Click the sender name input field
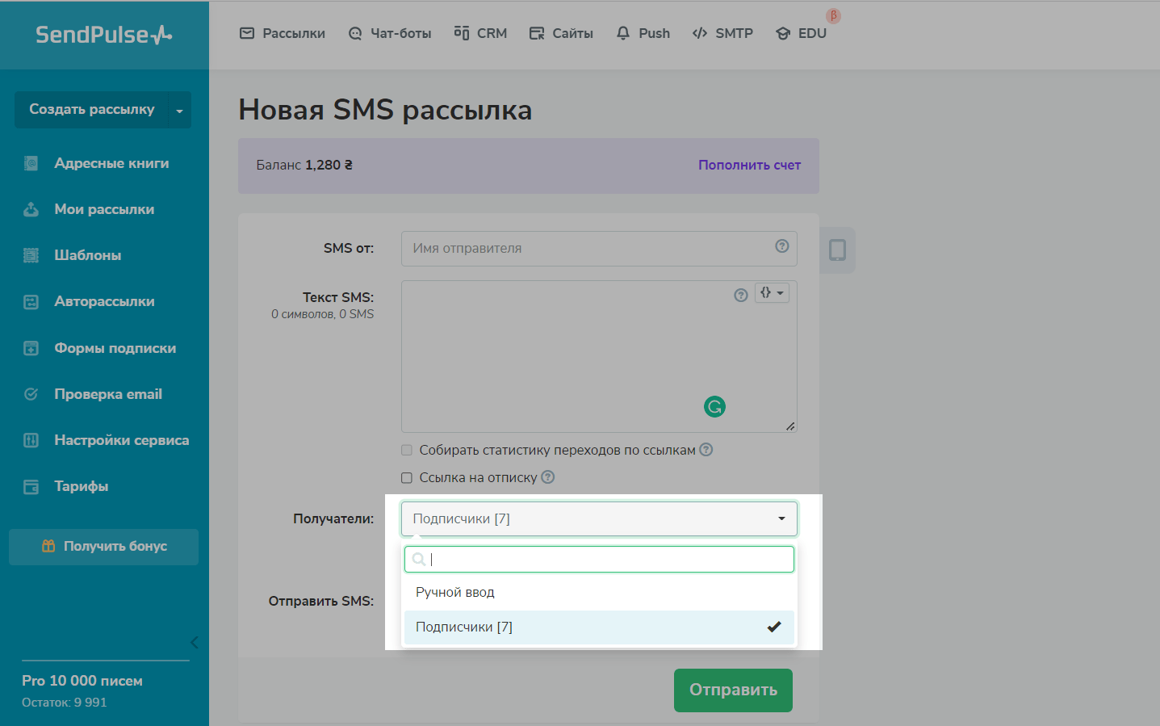This screenshot has height=726, width=1160. pos(585,249)
